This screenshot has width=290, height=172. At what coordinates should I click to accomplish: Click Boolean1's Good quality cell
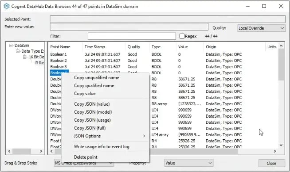tap(132, 54)
